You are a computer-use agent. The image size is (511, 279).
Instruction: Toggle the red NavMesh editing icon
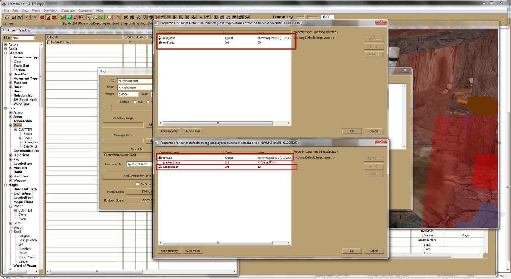coord(118,17)
